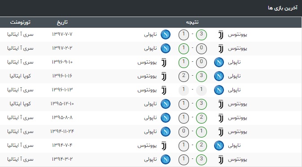This screenshot has width=302, height=167.
Task: Click the آخرین بازی ها section title
Action: click(283, 8)
